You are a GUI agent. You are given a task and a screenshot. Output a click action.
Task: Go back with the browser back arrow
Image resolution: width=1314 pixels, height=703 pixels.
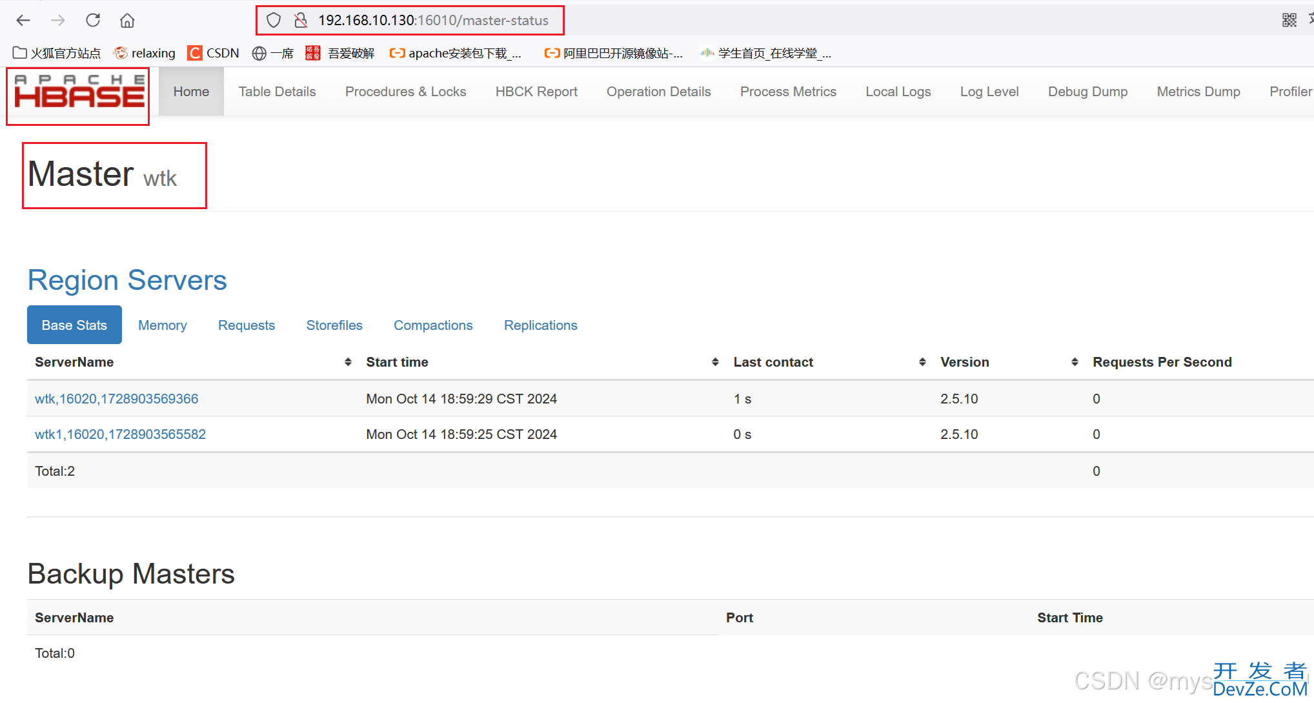click(x=24, y=21)
